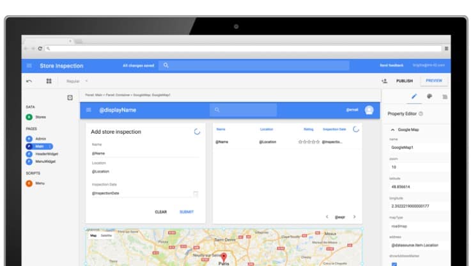Click the widget breadcrumb path

point(128,95)
